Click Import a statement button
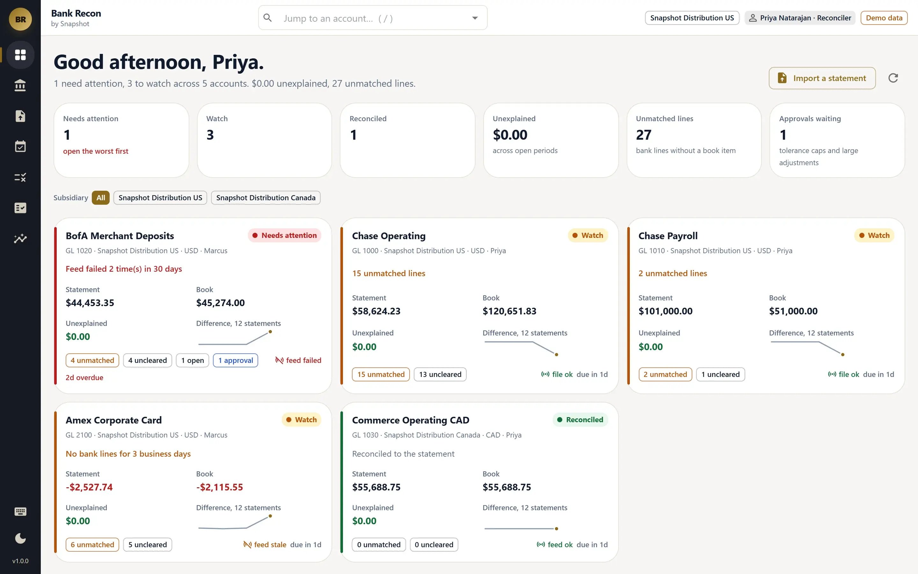The image size is (918, 574). pos(822,78)
